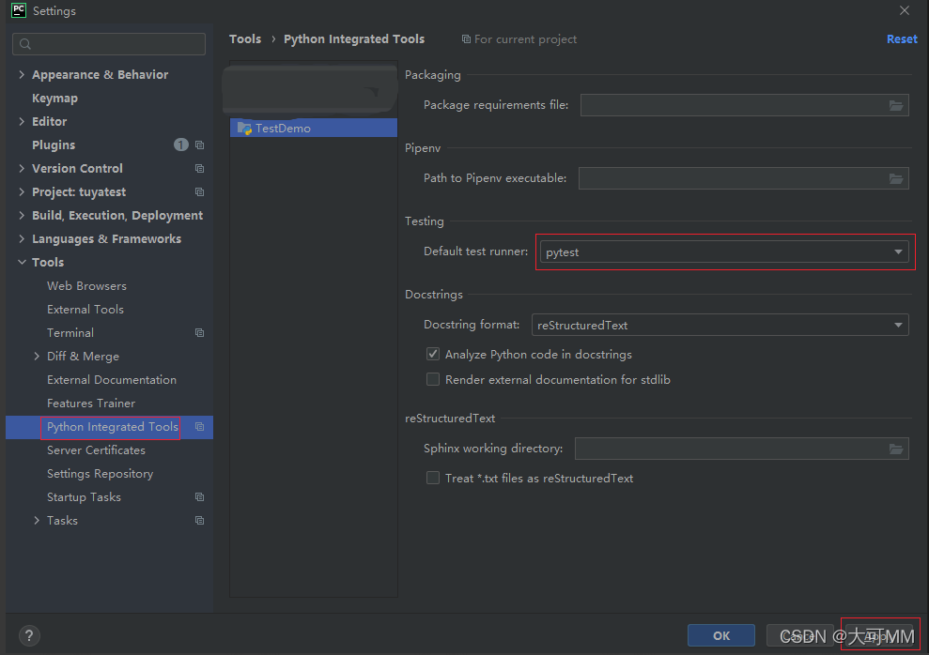The width and height of the screenshot is (929, 655).
Task: Click the settings search field
Action: tap(109, 44)
